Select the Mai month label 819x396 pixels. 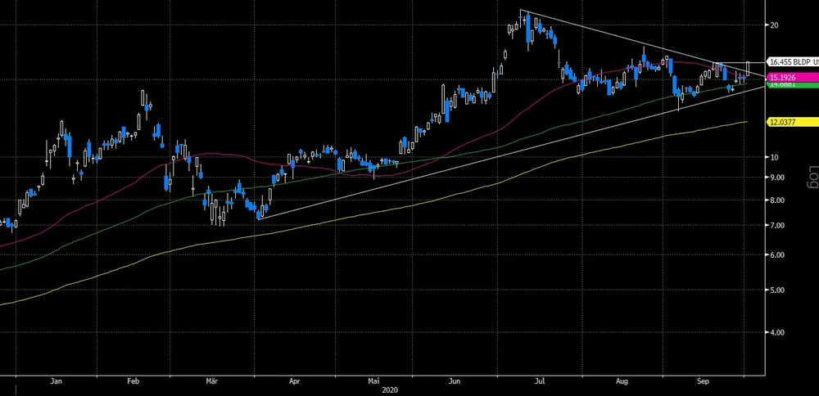(x=373, y=381)
